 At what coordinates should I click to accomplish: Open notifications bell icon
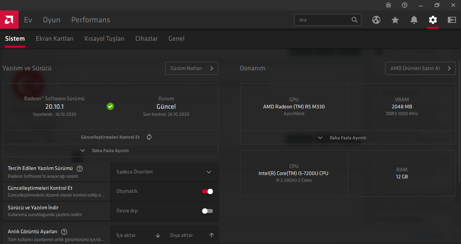pyautogui.click(x=414, y=20)
